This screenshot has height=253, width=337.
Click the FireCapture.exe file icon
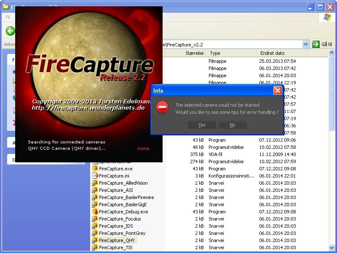95,169
